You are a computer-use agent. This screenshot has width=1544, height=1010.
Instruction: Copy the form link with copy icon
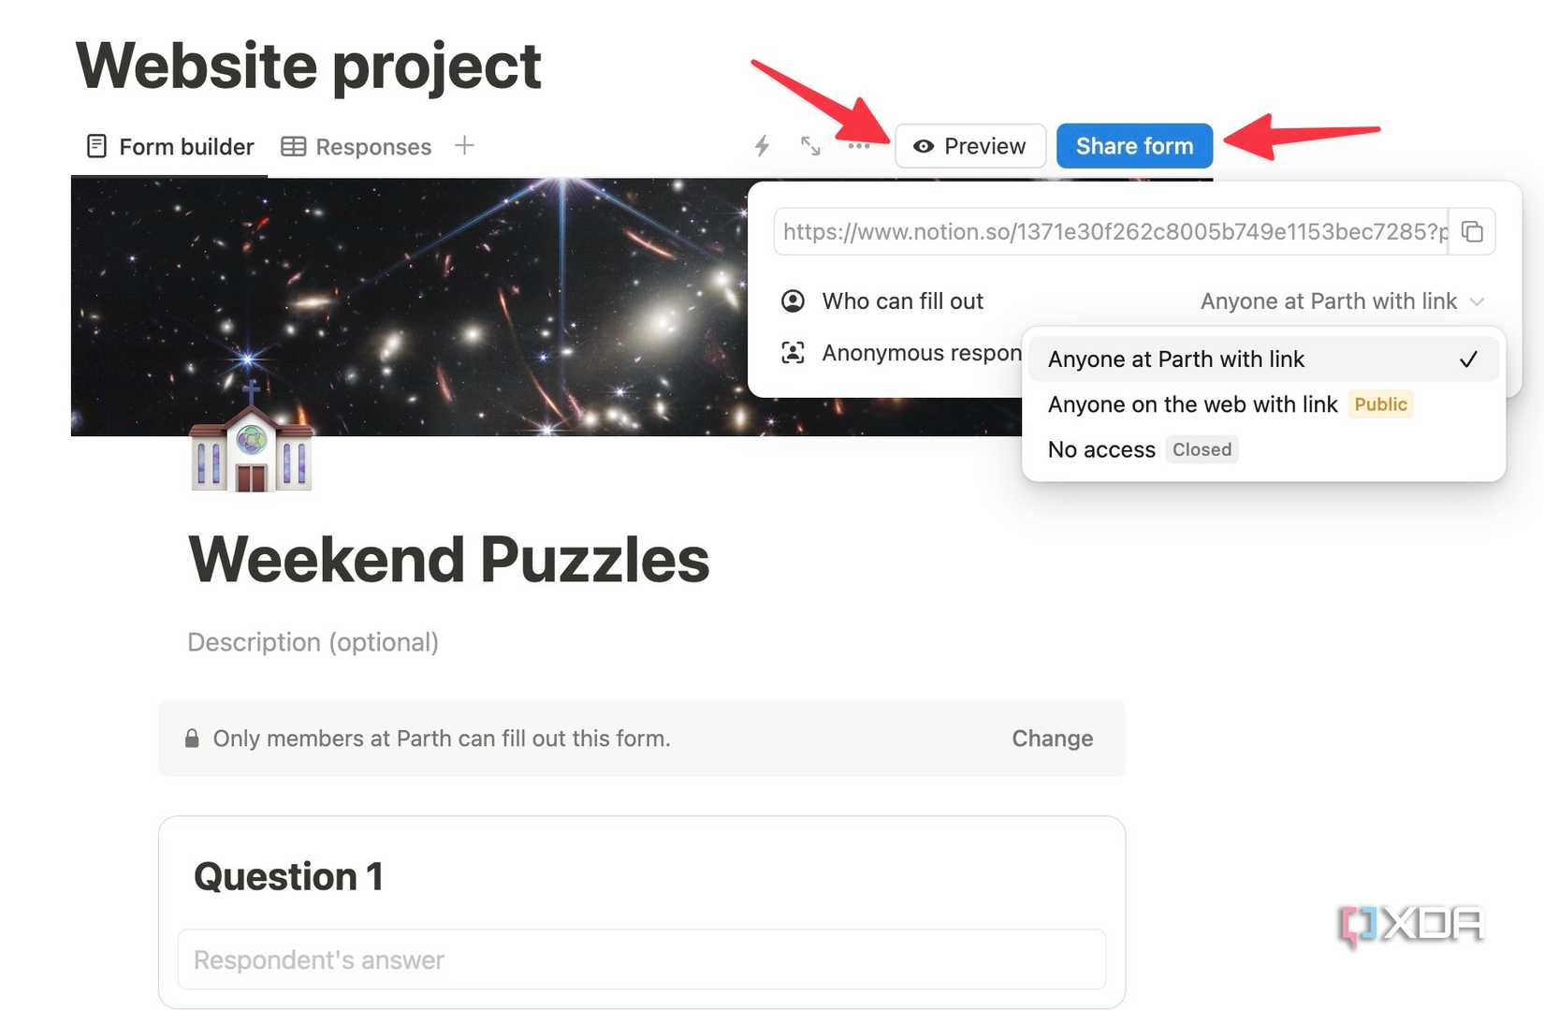click(1472, 231)
